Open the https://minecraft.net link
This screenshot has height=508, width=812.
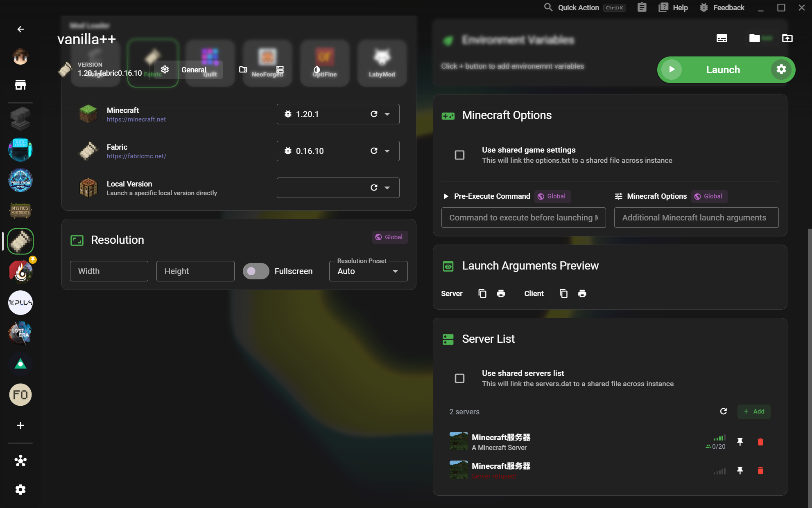[x=136, y=119]
